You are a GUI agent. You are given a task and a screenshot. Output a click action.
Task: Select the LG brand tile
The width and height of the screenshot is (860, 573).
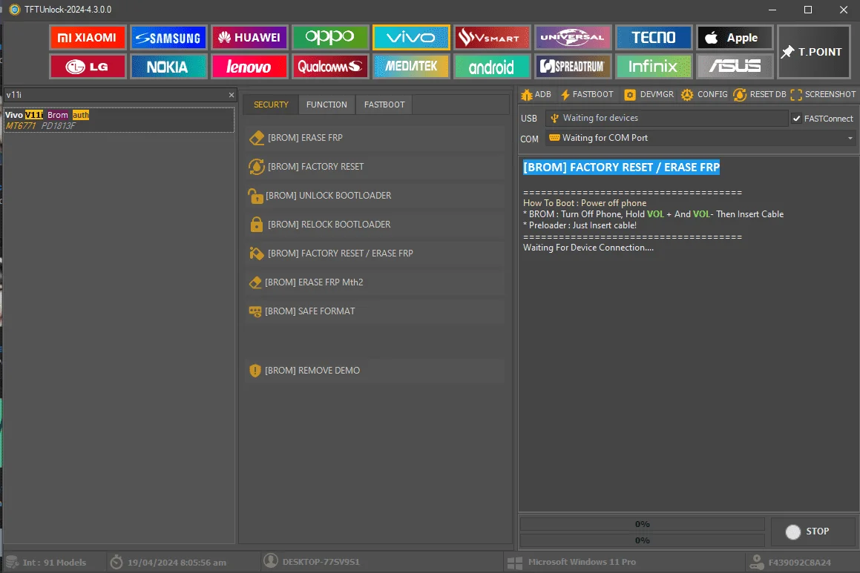tap(88, 66)
